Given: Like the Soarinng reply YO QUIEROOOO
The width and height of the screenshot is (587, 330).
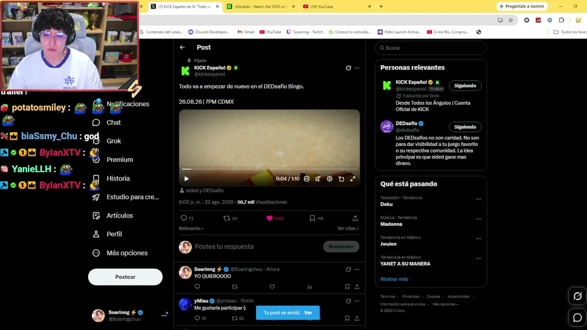Looking at the screenshot, I should click(x=272, y=287).
